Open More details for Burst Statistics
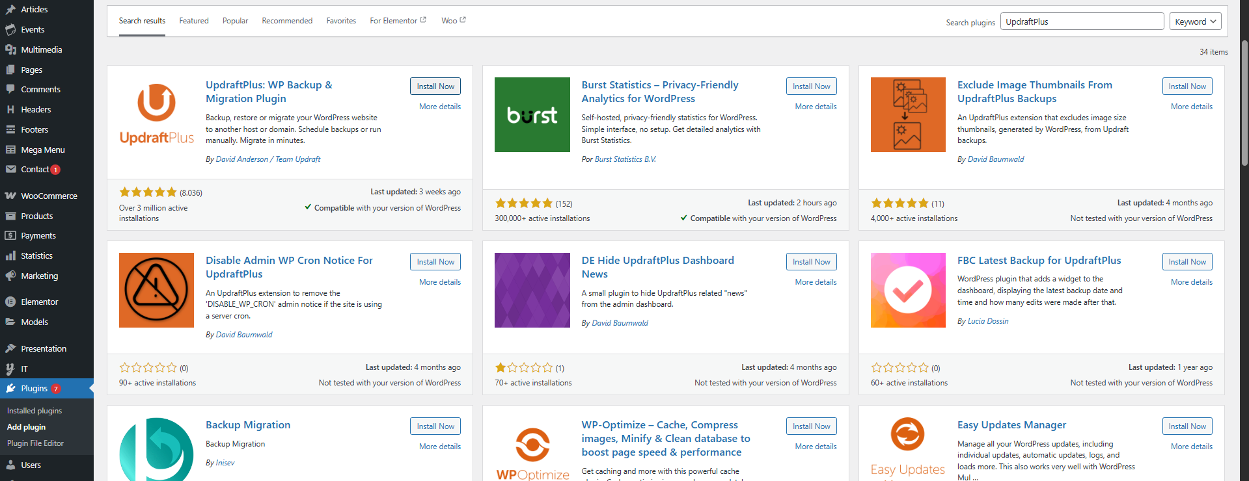 (816, 107)
